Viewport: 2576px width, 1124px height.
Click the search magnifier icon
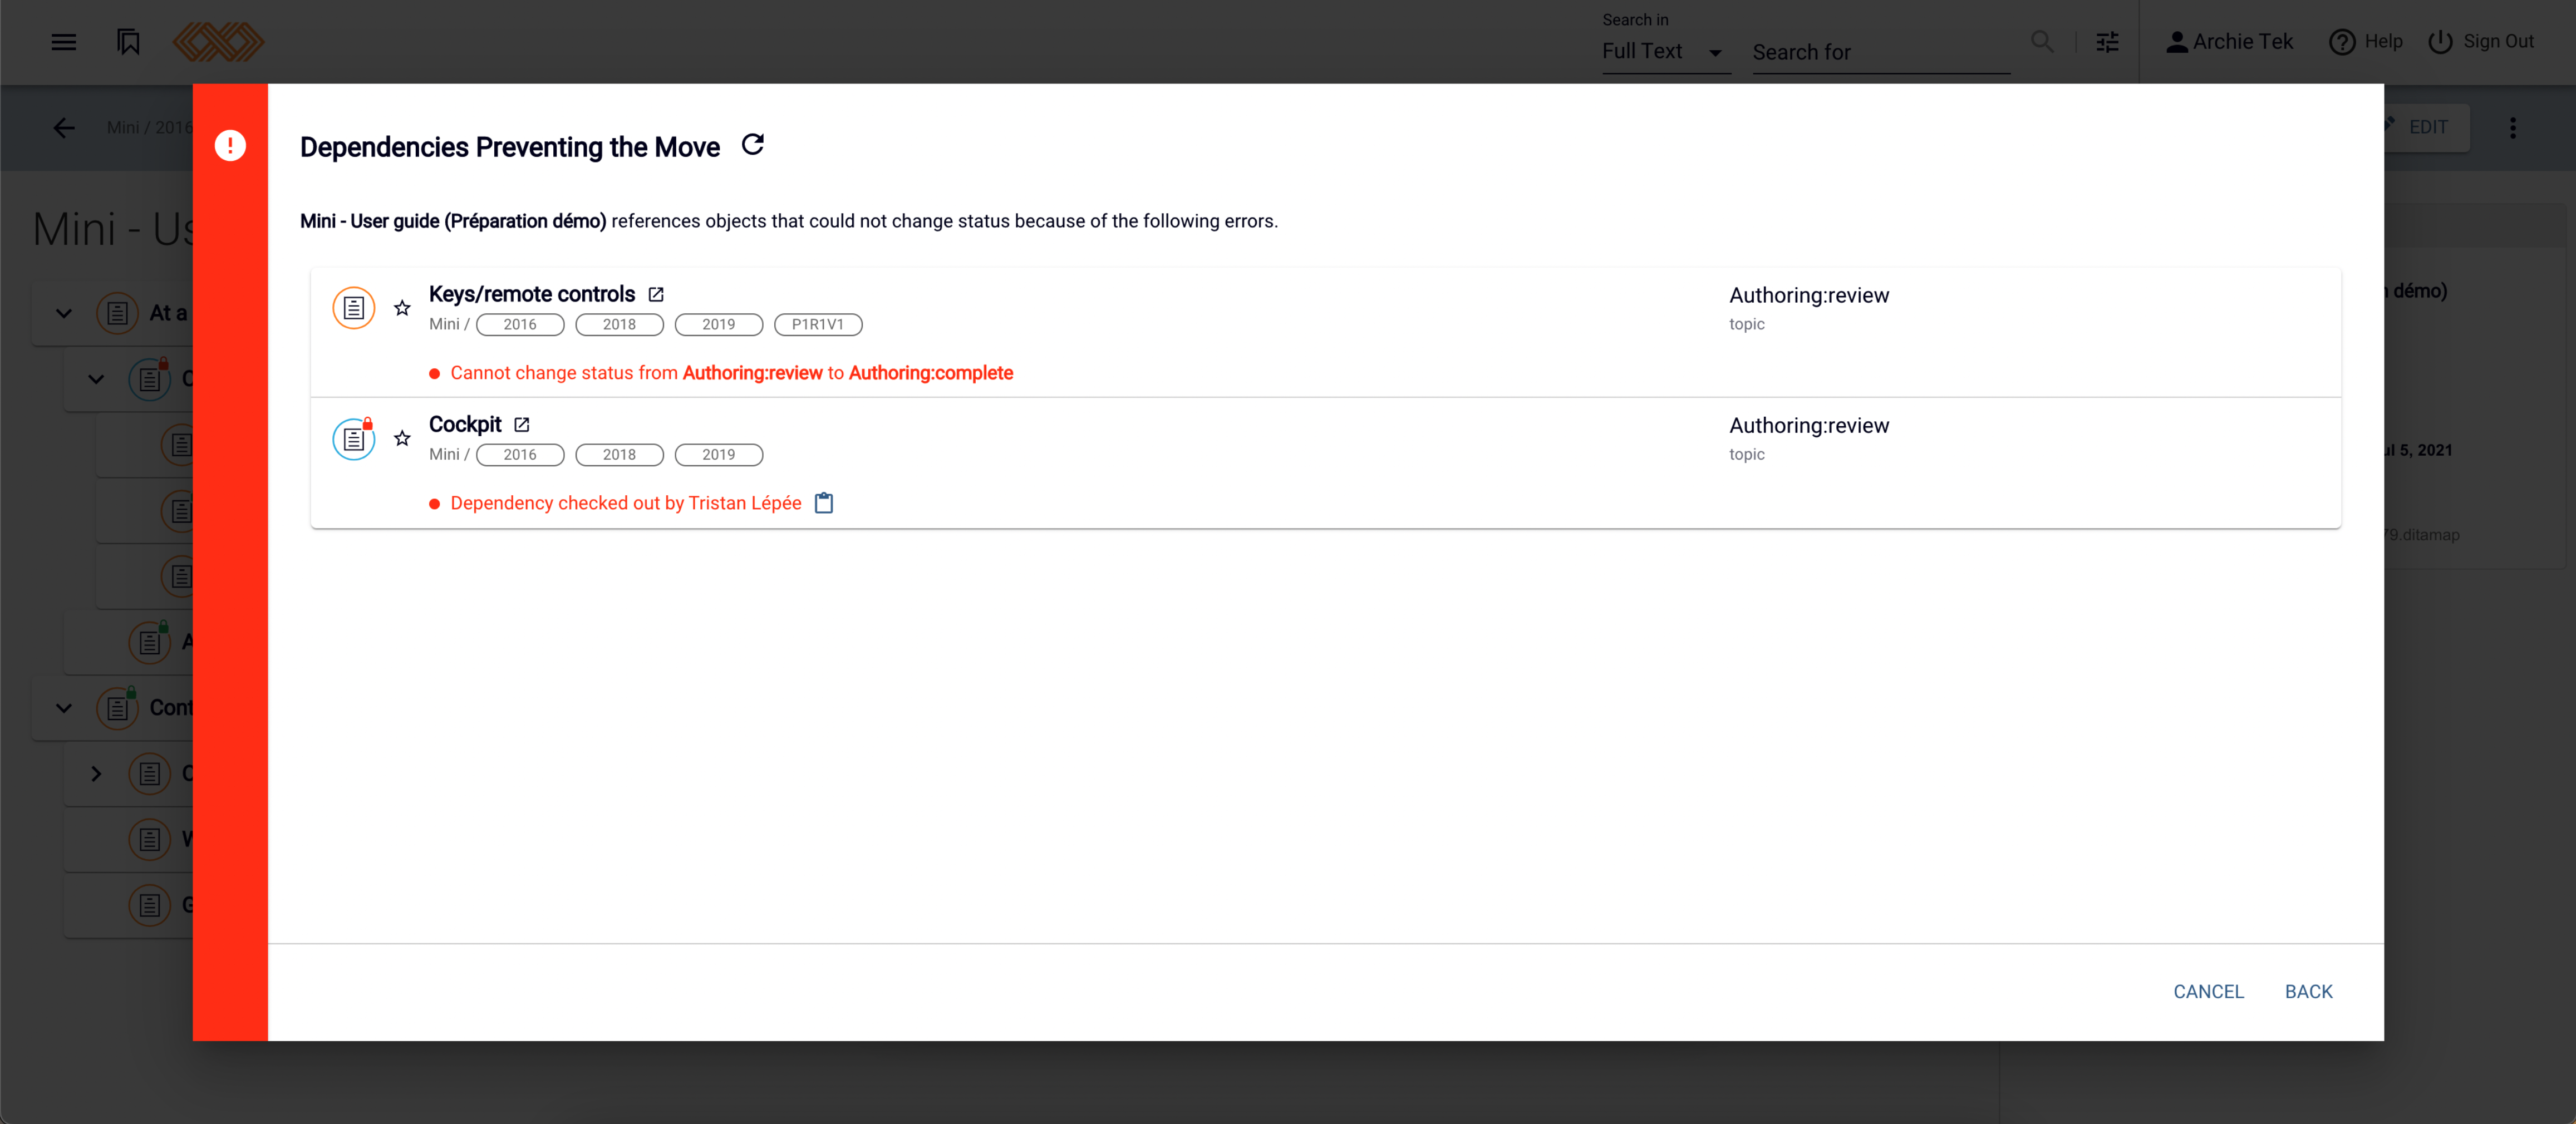pyautogui.click(x=2042, y=42)
